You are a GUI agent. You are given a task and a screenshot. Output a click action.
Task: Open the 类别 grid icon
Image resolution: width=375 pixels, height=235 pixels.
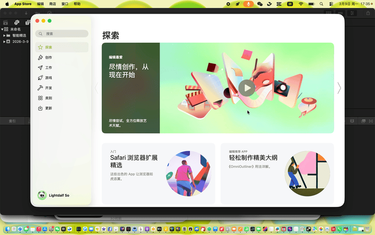coord(41,98)
